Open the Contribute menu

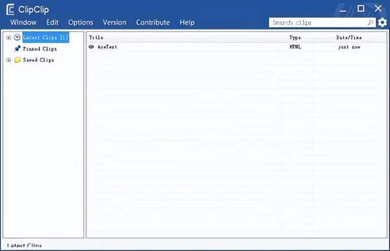152,22
